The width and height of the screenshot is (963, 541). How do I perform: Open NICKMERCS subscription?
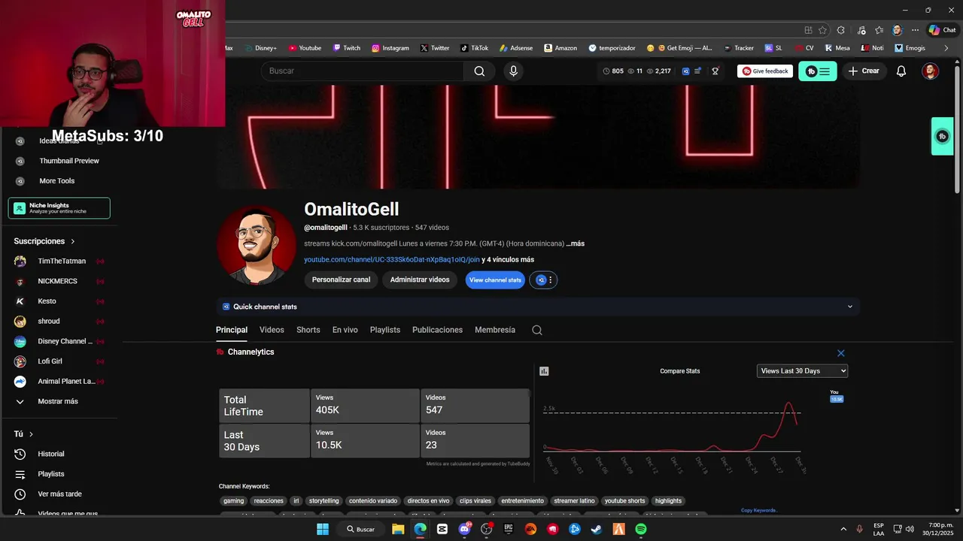tap(59, 281)
